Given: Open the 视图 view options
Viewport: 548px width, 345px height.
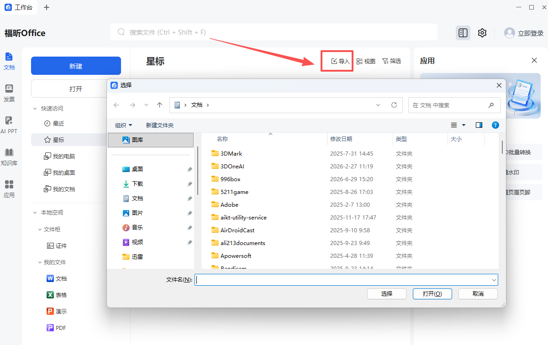Looking at the screenshot, I should point(366,61).
